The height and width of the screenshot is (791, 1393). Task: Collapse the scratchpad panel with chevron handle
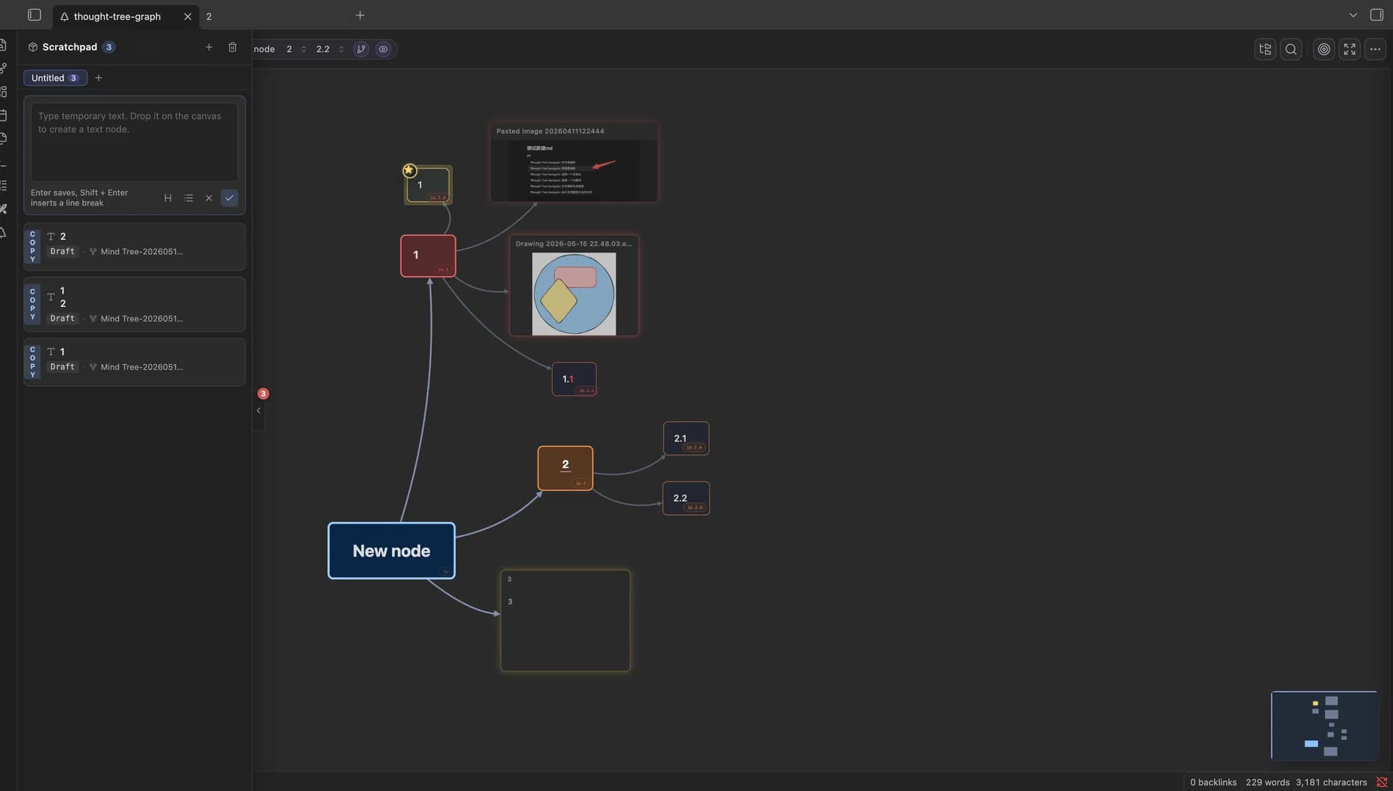pyautogui.click(x=258, y=410)
